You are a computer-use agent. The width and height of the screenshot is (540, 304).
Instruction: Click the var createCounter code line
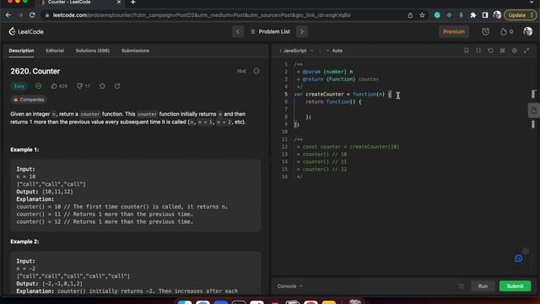click(343, 94)
